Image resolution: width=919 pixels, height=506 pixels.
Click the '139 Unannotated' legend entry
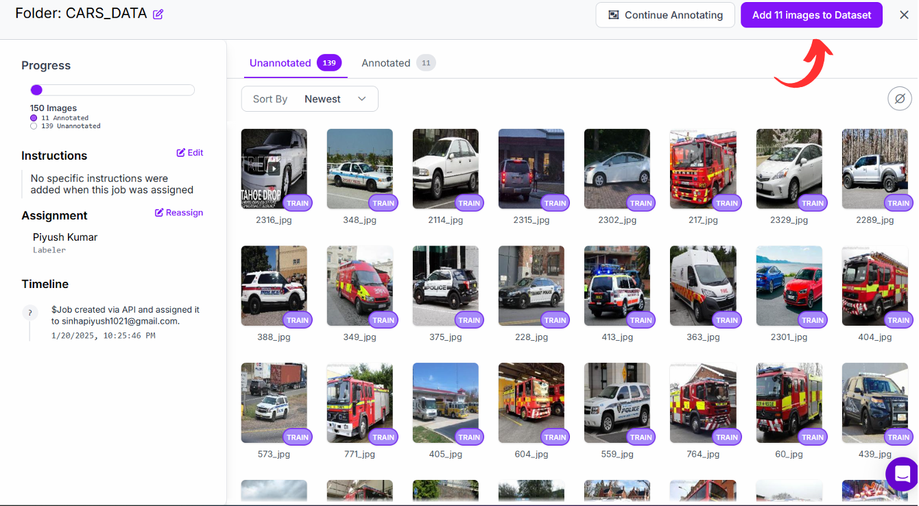65,126
